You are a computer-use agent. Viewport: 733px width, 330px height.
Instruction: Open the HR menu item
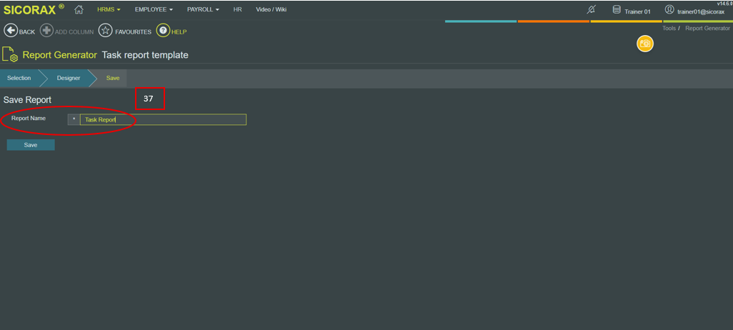click(x=237, y=9)
